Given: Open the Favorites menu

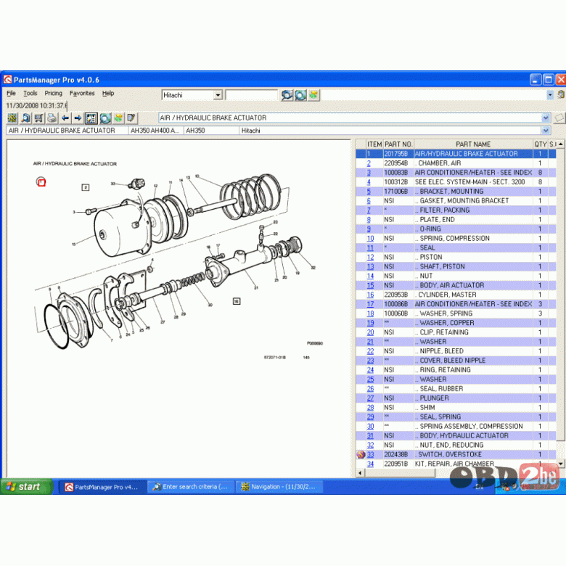Looking at the screenshot, I should point(82,93).
